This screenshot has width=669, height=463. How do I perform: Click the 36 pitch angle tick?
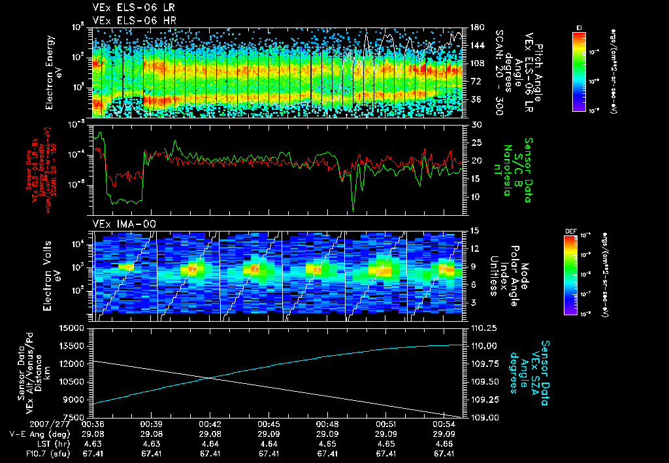click(x=475, y=99)
